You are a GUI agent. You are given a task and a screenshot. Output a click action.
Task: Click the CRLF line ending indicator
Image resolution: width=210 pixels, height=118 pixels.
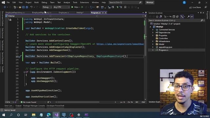click(x=143, y=102)
